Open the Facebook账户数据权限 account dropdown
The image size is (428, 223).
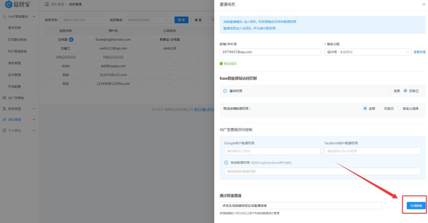372,151
